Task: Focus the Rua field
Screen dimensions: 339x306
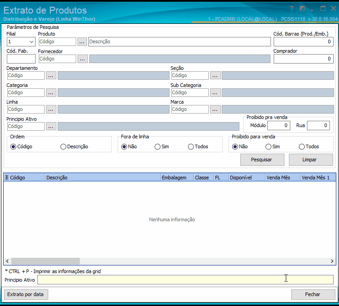Action: tap(318, 126)
